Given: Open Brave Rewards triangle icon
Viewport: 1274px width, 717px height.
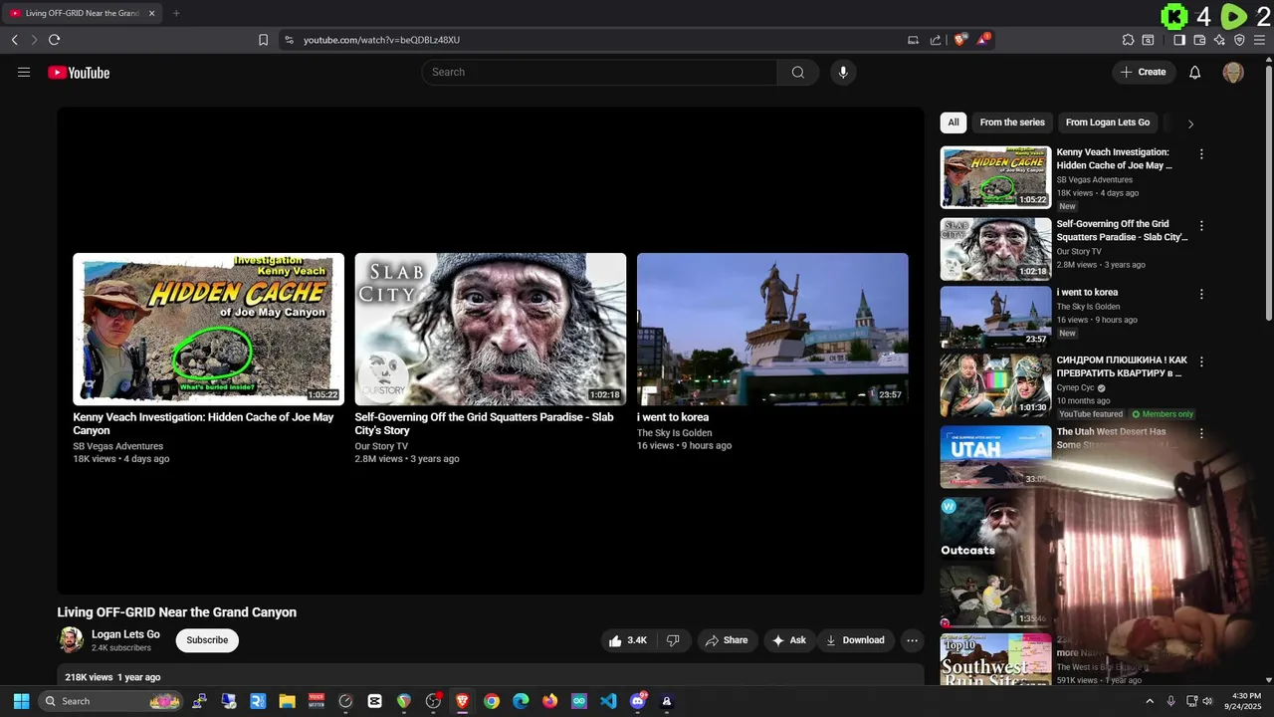Looking at the screenshot, I should (x=983, y=40).
